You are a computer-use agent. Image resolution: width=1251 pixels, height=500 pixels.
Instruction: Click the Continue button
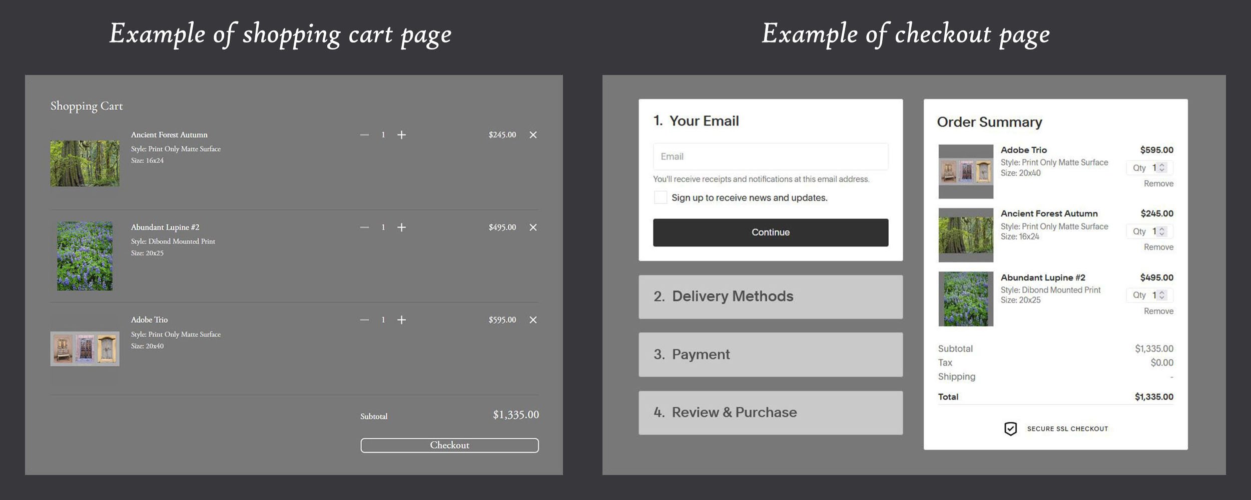click(x=771, y=232)
